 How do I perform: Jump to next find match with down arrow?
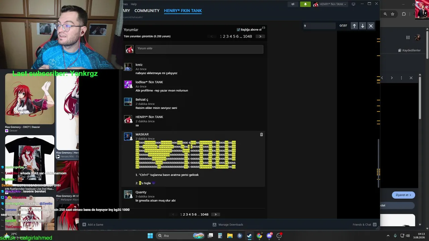(x=362, y=26)
